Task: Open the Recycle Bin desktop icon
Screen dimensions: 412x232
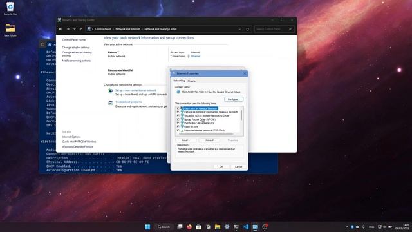Action: (10, 8)
